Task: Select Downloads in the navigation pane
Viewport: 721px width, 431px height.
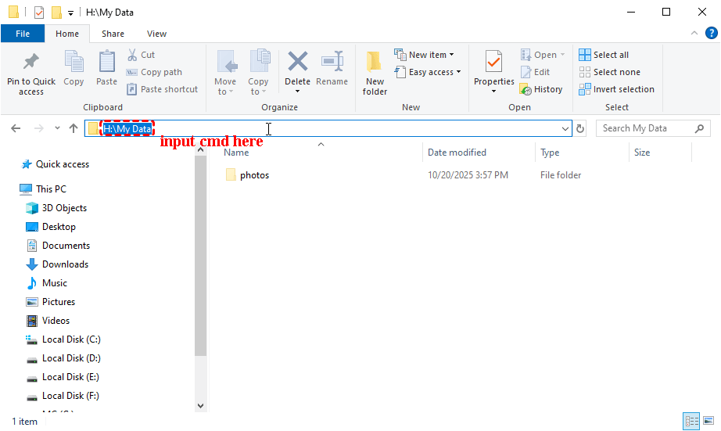Action: click(x=65, y=264)
